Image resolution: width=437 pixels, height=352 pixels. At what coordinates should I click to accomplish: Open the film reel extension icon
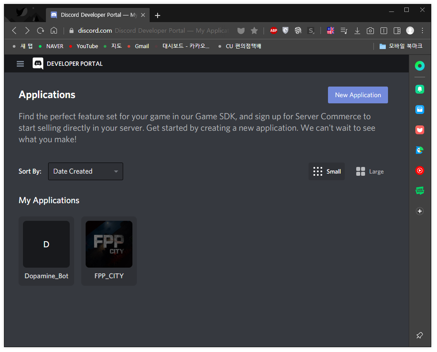(x=298, y=30)
